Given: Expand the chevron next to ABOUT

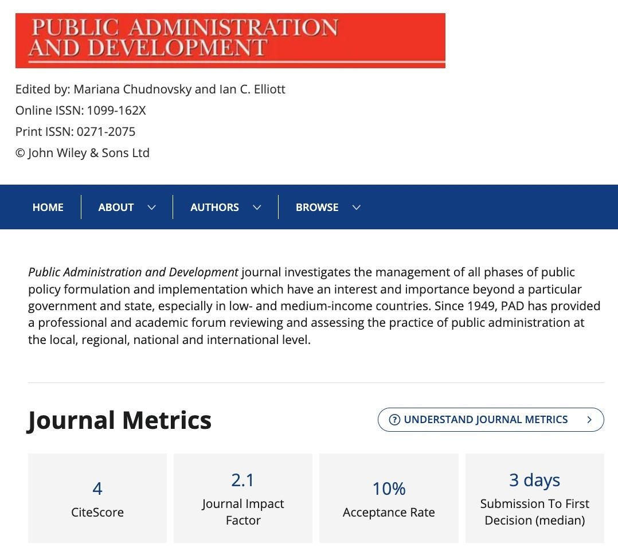Looking at the screenshot, I should (x=152, y=208).
